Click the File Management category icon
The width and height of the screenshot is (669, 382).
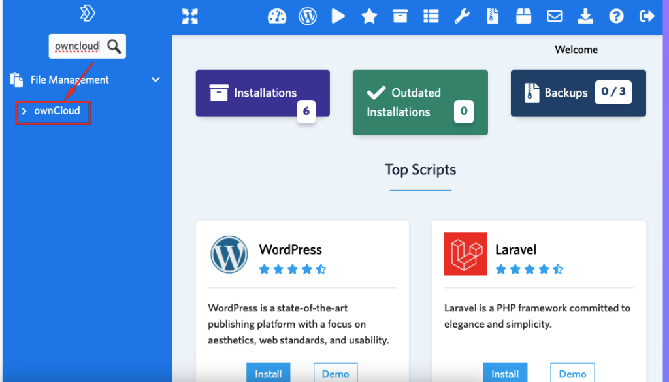(x=16, y=80)
